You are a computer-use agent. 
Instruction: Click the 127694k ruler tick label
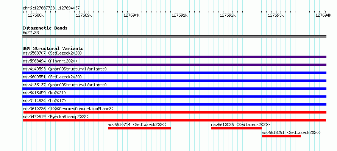(x=323, y=16)
